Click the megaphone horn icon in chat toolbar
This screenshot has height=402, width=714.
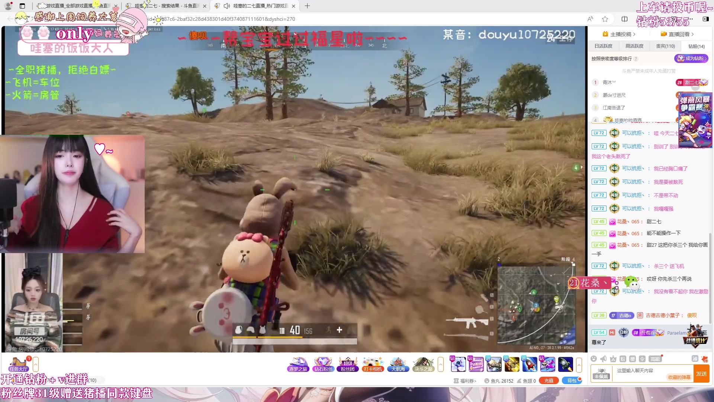click(604, 359)
